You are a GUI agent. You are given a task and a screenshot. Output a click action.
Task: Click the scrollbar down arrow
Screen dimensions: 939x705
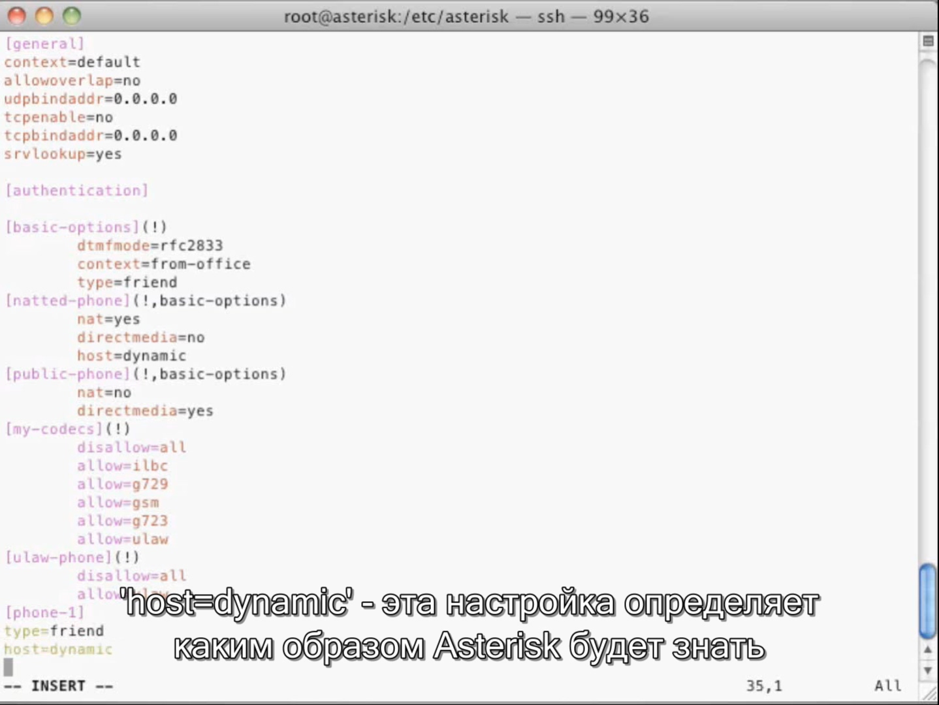(x=928, y=670)
